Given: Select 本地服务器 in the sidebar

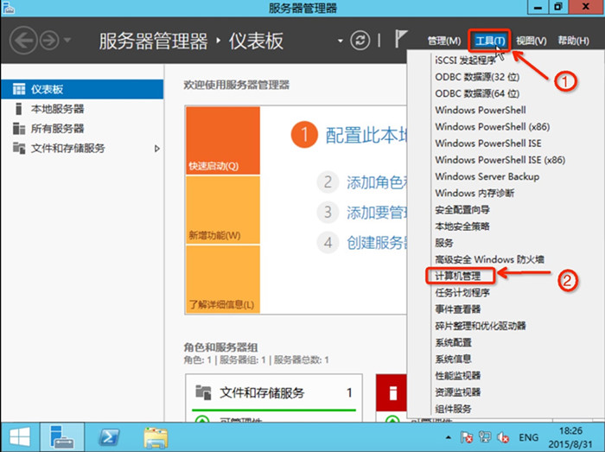Looking at the screenshot, I should click(82, 109).
